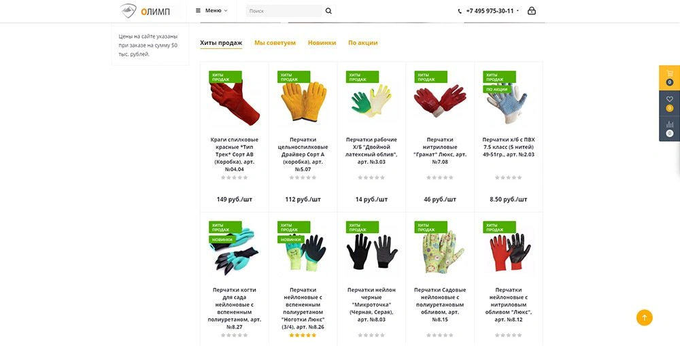680x346 pixels.
Task: Select the По акции tab
Action: point(363,43)
